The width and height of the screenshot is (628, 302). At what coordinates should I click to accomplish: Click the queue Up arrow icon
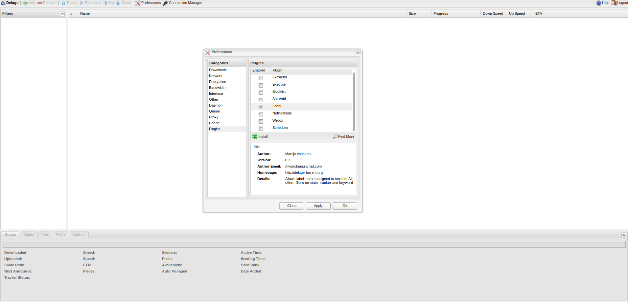coord(105,3)
